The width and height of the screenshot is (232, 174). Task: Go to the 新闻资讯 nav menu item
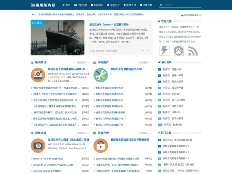97,5
